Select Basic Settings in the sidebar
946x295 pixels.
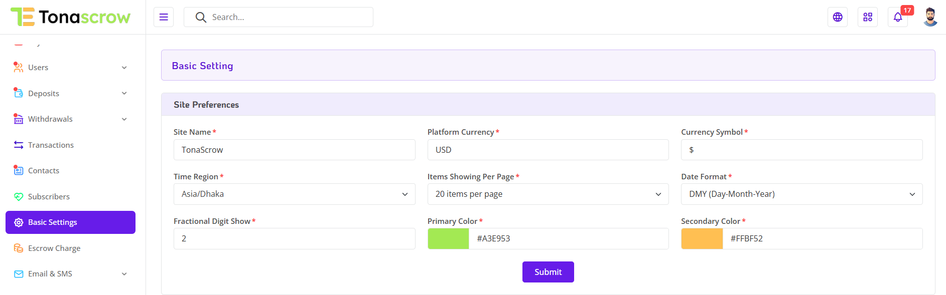pos(70,222)
